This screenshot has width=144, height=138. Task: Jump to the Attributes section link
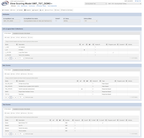pos(13,6)
